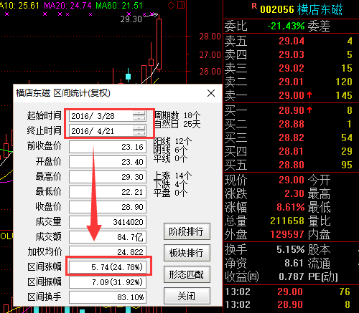Viewport: 359px width, 313px height.
Task: Click the red up arrow next to 卖一 price
Action: 309,95
